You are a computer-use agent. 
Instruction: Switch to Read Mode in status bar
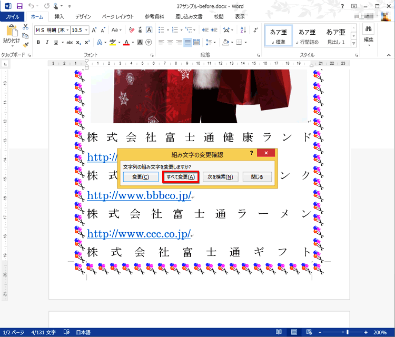click(279, 332)
